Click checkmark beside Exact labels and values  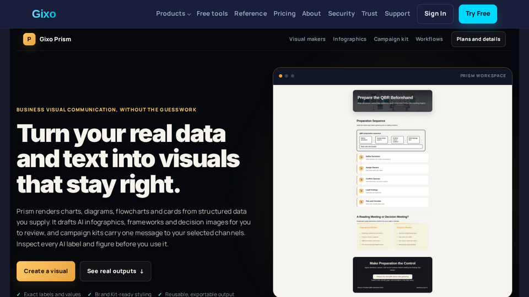click(x=19, y=294)
